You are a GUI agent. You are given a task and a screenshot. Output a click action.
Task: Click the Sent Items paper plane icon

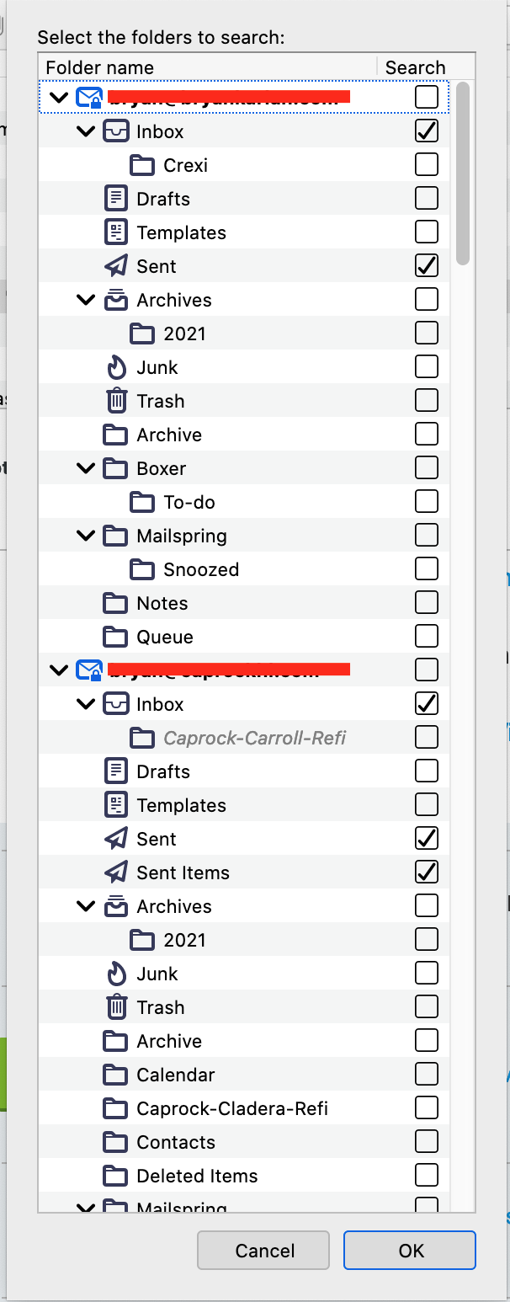point(115,872)
